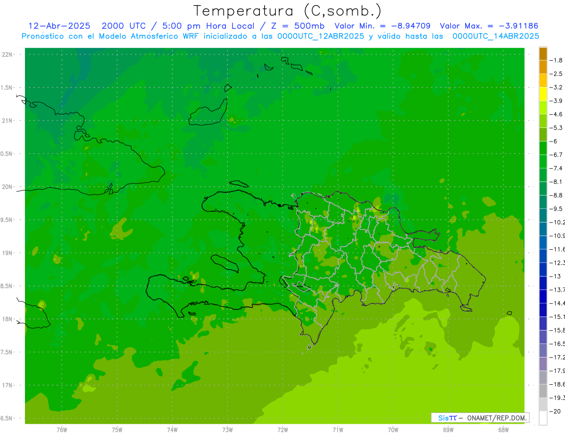Pick the orange swatch between -1.8 and -2.5
The height and width of the screenshot is (436, 565).
543,67
